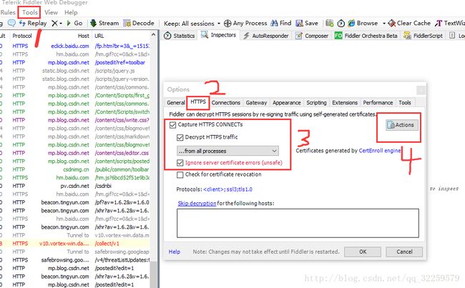Click the protocols <client>;ssl3;tls1.0 link

click(227, 189)
